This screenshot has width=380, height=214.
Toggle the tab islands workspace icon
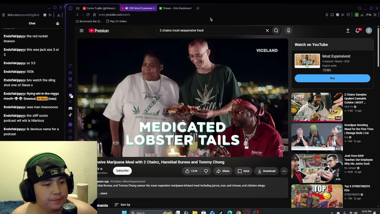click(x=77, y=8)
